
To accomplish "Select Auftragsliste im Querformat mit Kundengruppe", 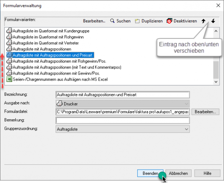I will point(51,31).
